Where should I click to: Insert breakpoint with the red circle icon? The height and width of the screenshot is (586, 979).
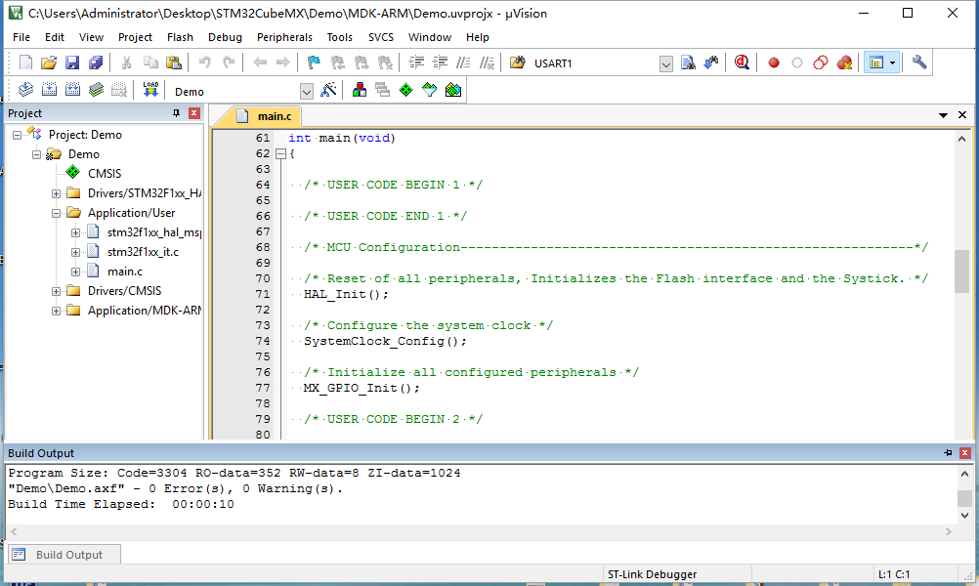point(774,63)
